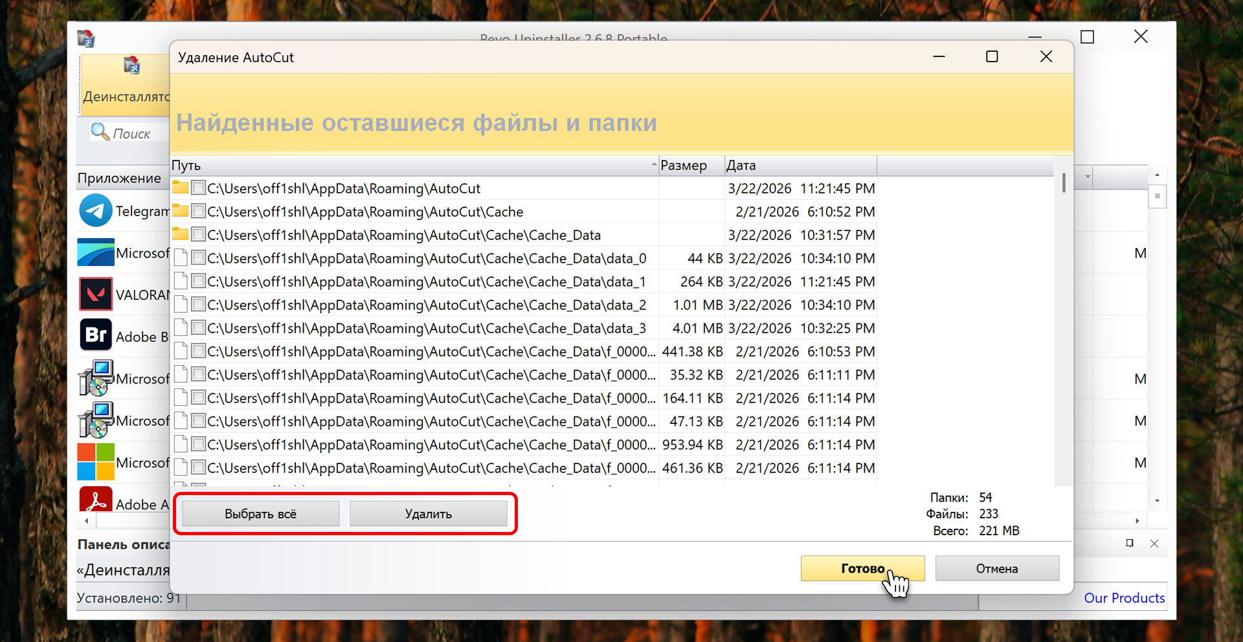Sort list by the Размер column header
1243x642 pixels.
(x=690, y=166)
